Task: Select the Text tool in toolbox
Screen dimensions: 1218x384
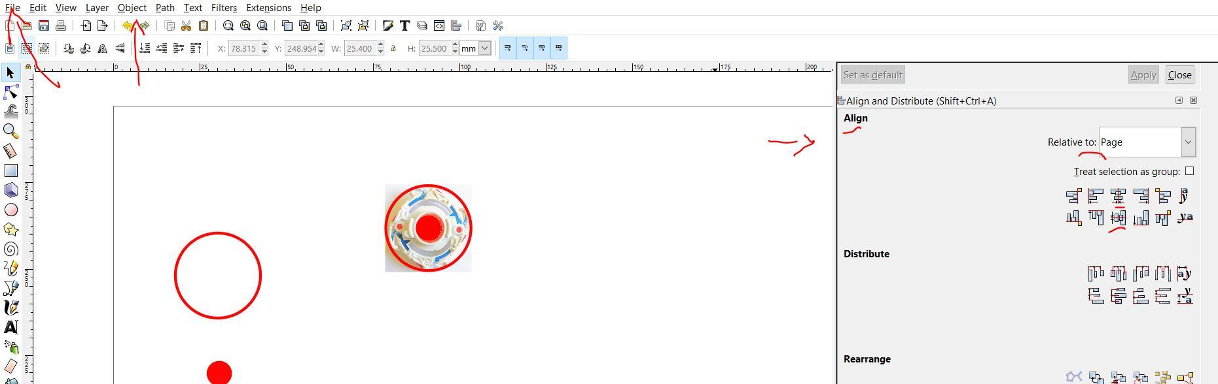Action: pos(10,327)
